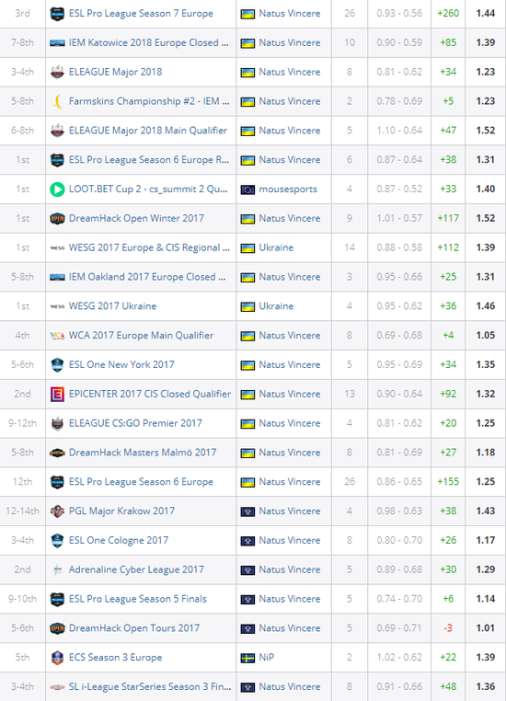The image size is (506, 701).
Task: Click the PGL Major Krakow 2017 logo
Action: (x=57, y=511)
